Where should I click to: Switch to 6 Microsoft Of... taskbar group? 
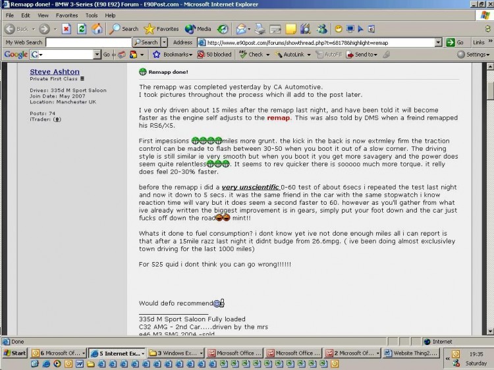coord(58,354)
